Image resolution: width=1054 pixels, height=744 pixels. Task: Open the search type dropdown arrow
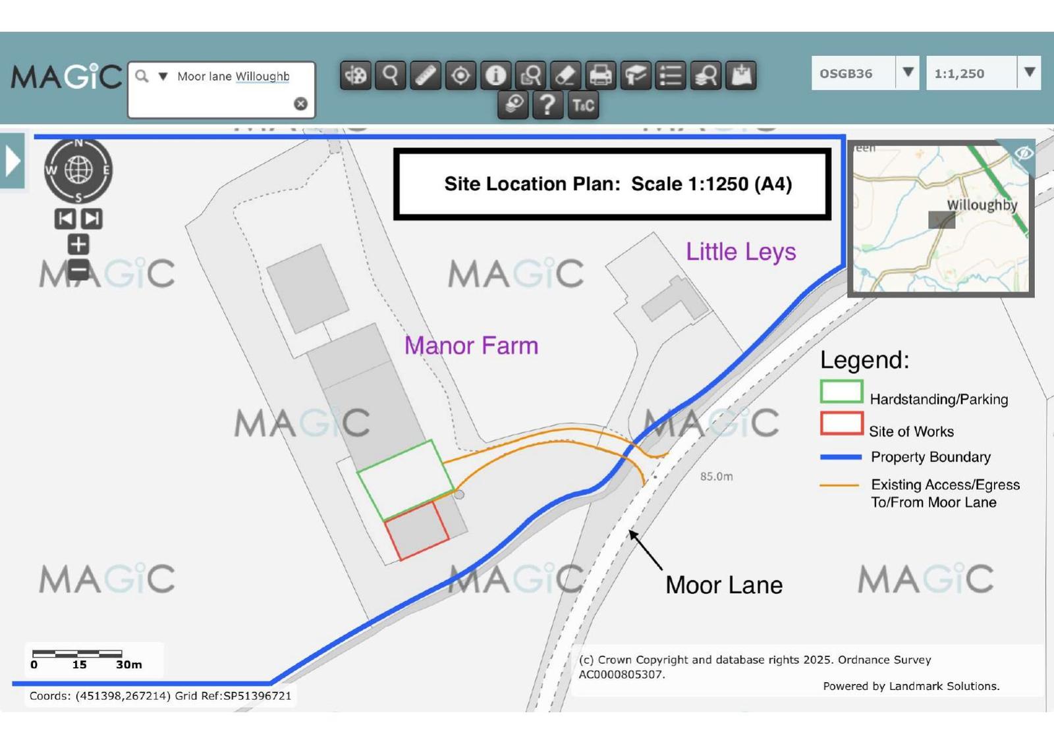(x=163, y=76)
